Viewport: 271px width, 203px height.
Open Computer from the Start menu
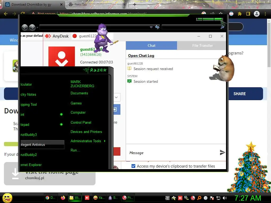pos(78,113)
